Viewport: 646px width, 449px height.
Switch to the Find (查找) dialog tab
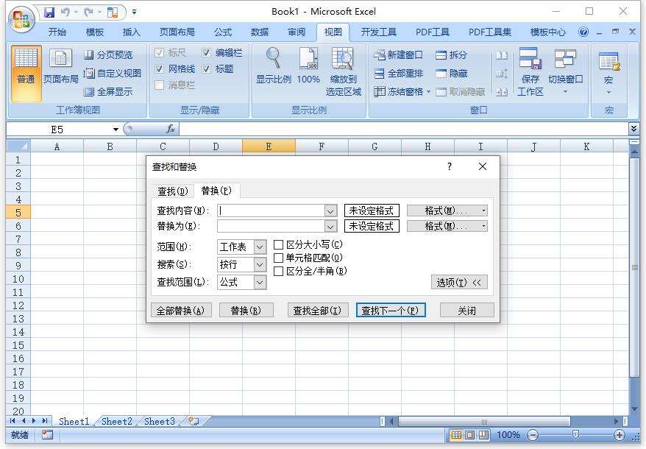pos(173,191)
